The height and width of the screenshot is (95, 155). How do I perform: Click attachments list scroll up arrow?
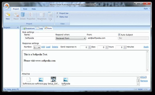coord(138,78)
